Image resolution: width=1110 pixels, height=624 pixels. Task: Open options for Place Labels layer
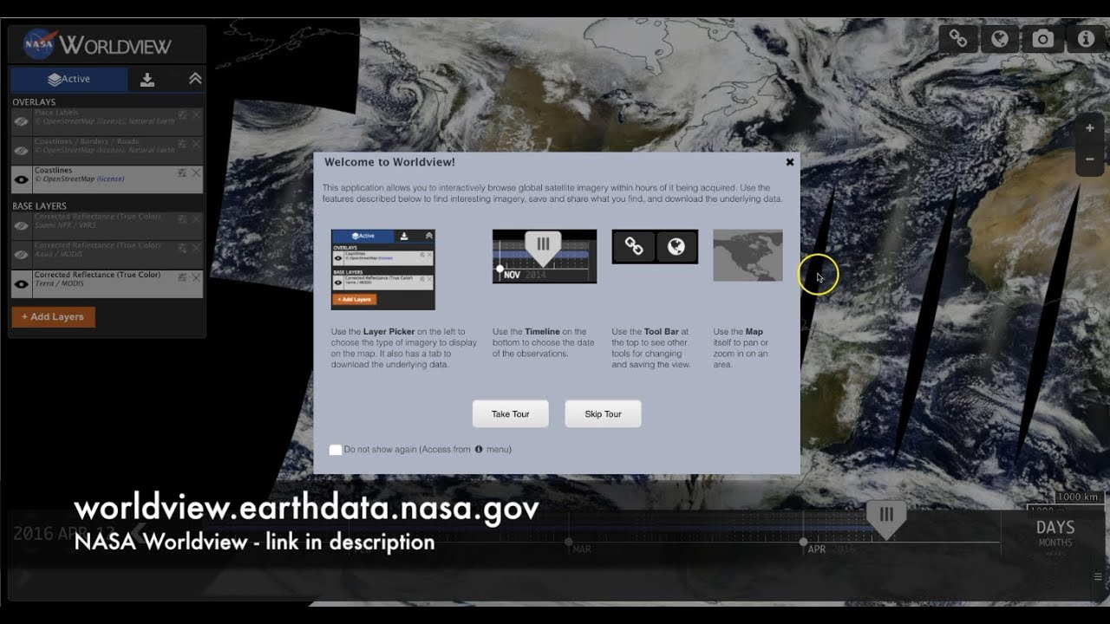(182, 114)
